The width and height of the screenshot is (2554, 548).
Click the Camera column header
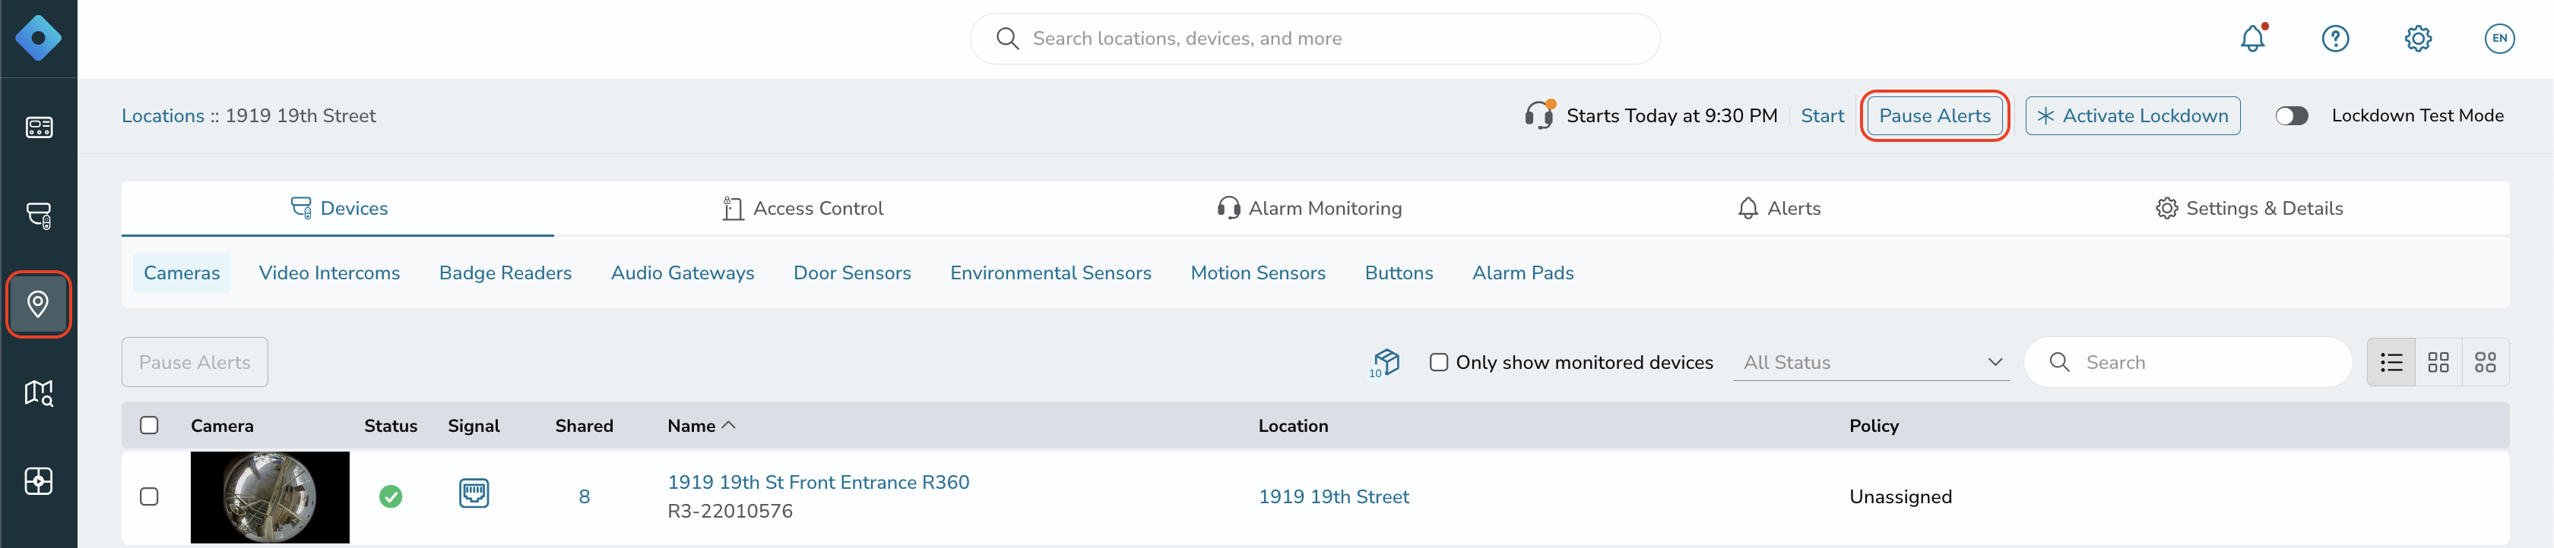pos(222,425)
